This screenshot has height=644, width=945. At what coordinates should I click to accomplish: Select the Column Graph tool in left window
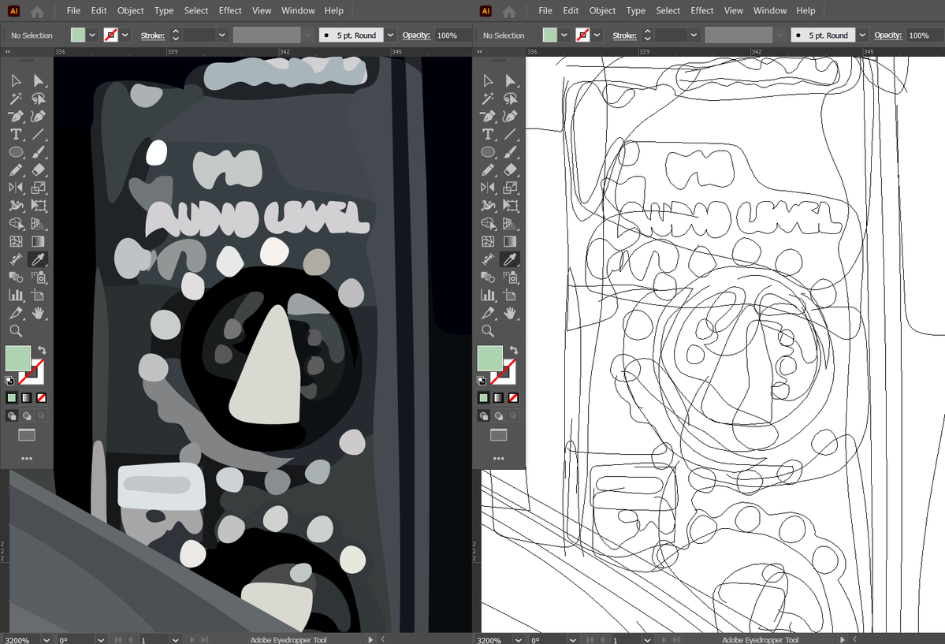pos(17,295)
